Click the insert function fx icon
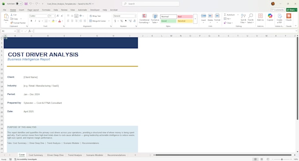 click(29, 31)
